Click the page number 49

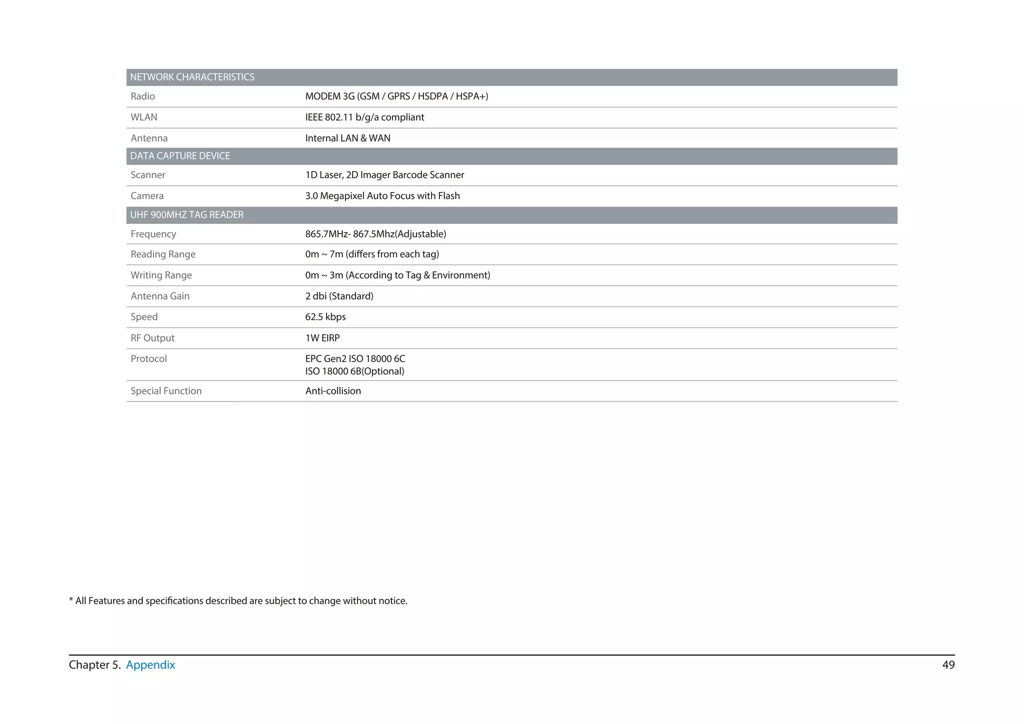947,664
